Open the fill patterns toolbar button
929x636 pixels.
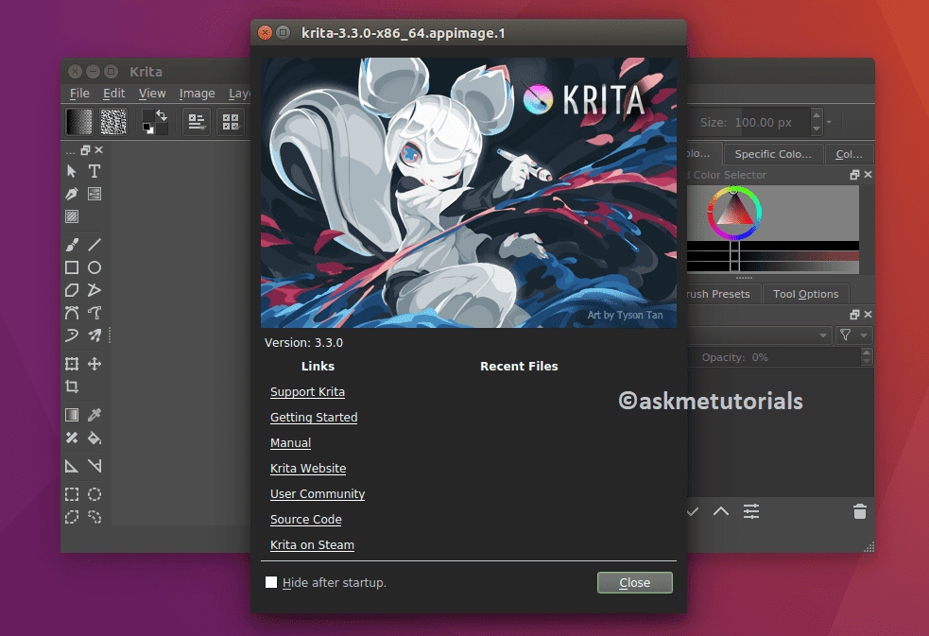113,122
